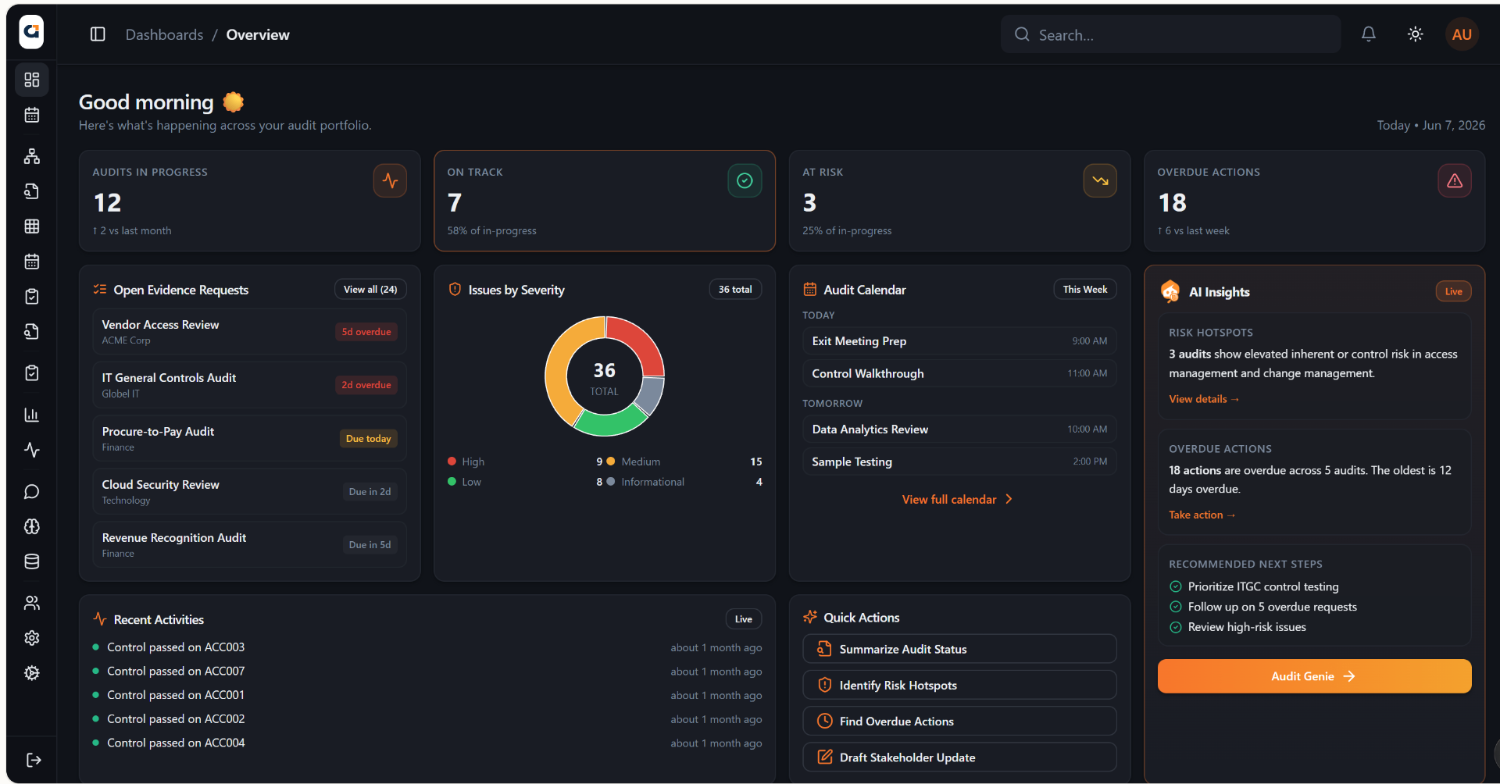Open the Procure-to-Pay Audit request
Viewport: 1500px width, 784px height.
point(250,438)
